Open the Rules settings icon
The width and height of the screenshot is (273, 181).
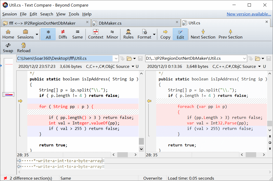coord(128,34)
